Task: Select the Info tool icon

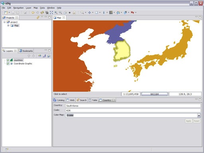Action: pos(104,12)
